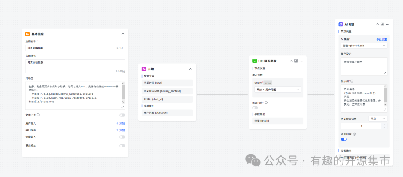The height and width of the screenshot is (177, 403).
Task: Click the 历史聊天记录 number input
Action: point(361,126)
